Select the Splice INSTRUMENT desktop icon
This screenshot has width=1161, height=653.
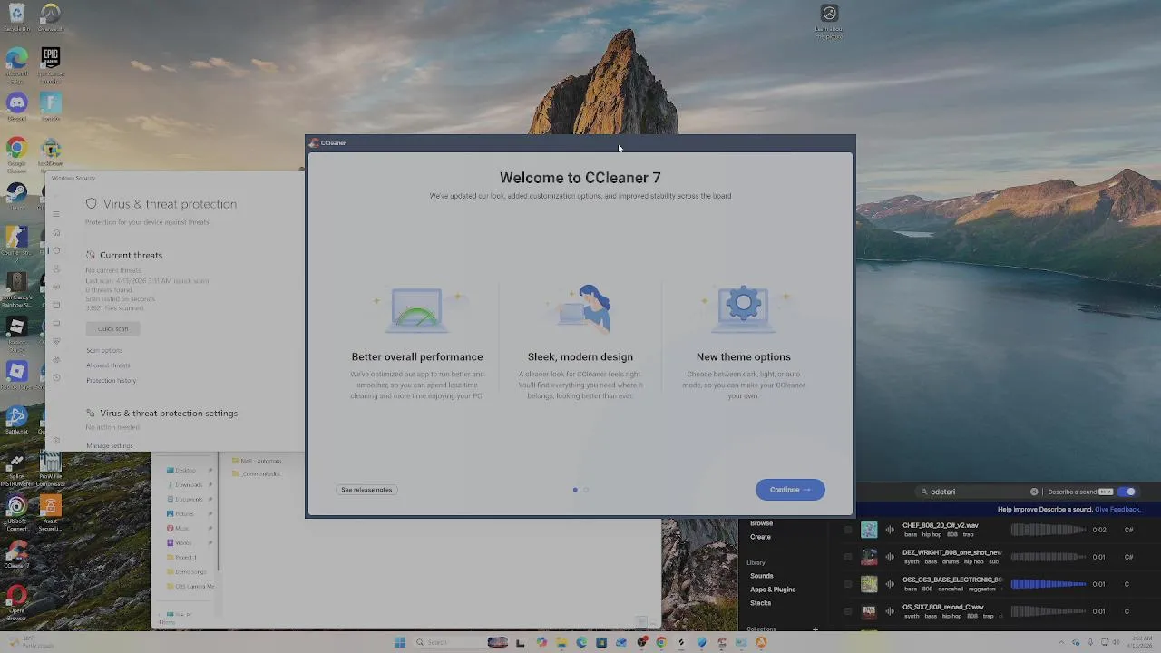(16, 469)
